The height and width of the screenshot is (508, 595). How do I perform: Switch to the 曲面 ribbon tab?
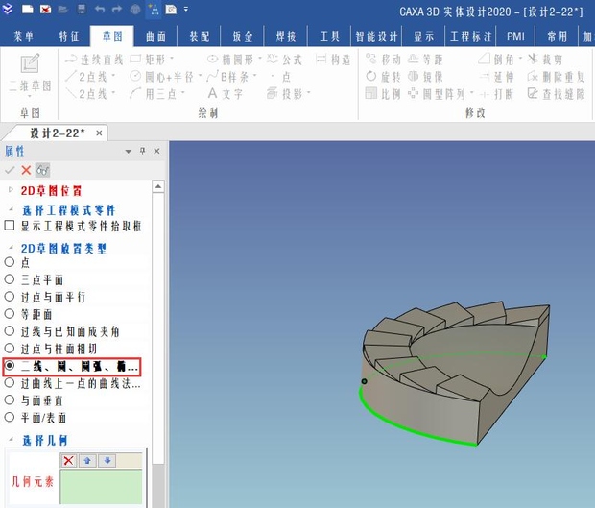(x=155, y=36)
